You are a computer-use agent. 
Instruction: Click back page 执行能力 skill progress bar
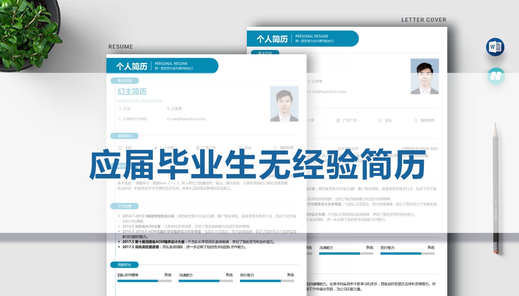407,254
